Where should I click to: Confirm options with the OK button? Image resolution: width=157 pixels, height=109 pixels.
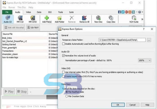(x=118, y=105)
